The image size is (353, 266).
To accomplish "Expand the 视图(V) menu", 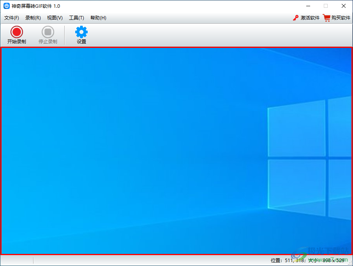I will (x=55, y=18).
